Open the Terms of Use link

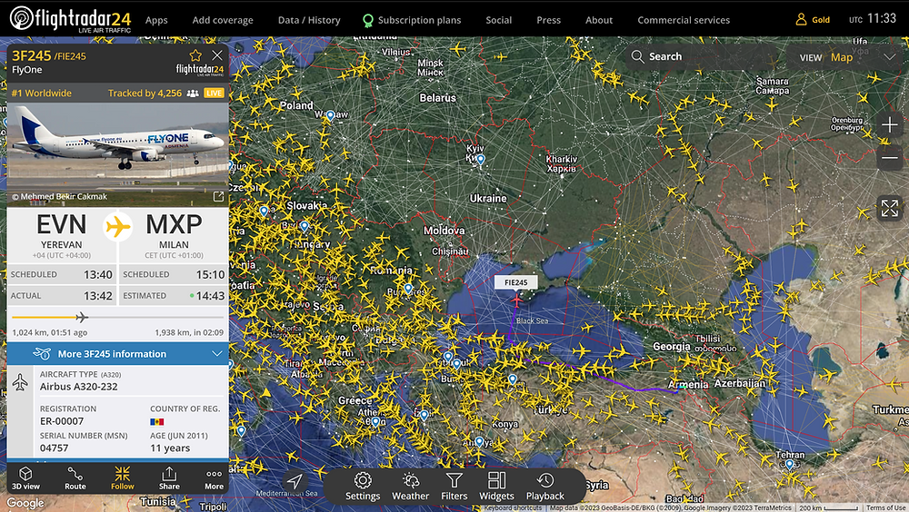click(885, 508)
